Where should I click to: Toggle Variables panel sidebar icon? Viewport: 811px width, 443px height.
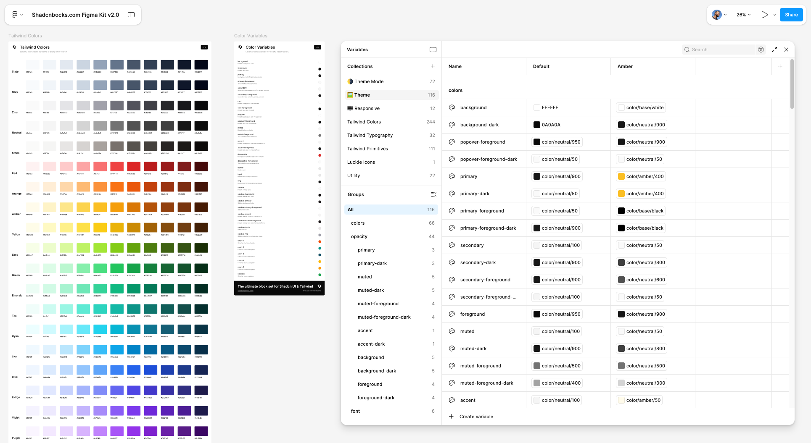tap(433, 50)
